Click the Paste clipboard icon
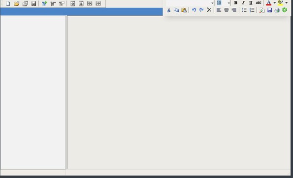293x178 pixels. click(x=184, y=10)
